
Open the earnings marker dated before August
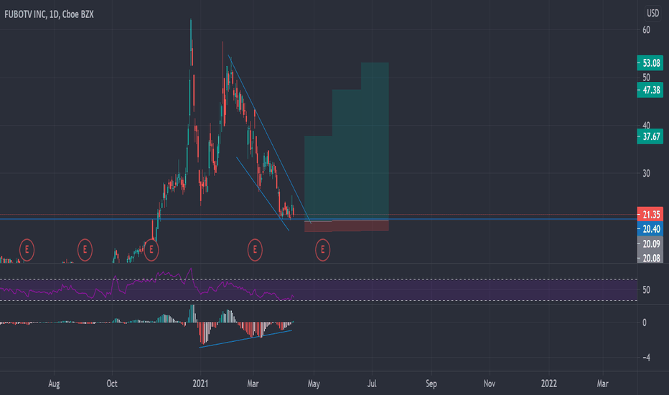[x=27, y=249]
